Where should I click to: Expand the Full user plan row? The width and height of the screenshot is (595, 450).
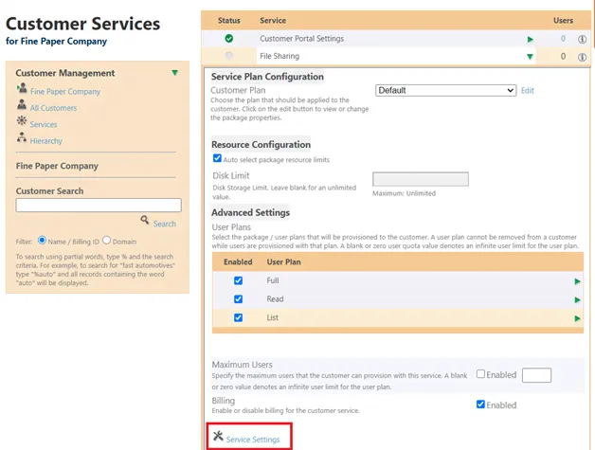(x=577, y=281)
